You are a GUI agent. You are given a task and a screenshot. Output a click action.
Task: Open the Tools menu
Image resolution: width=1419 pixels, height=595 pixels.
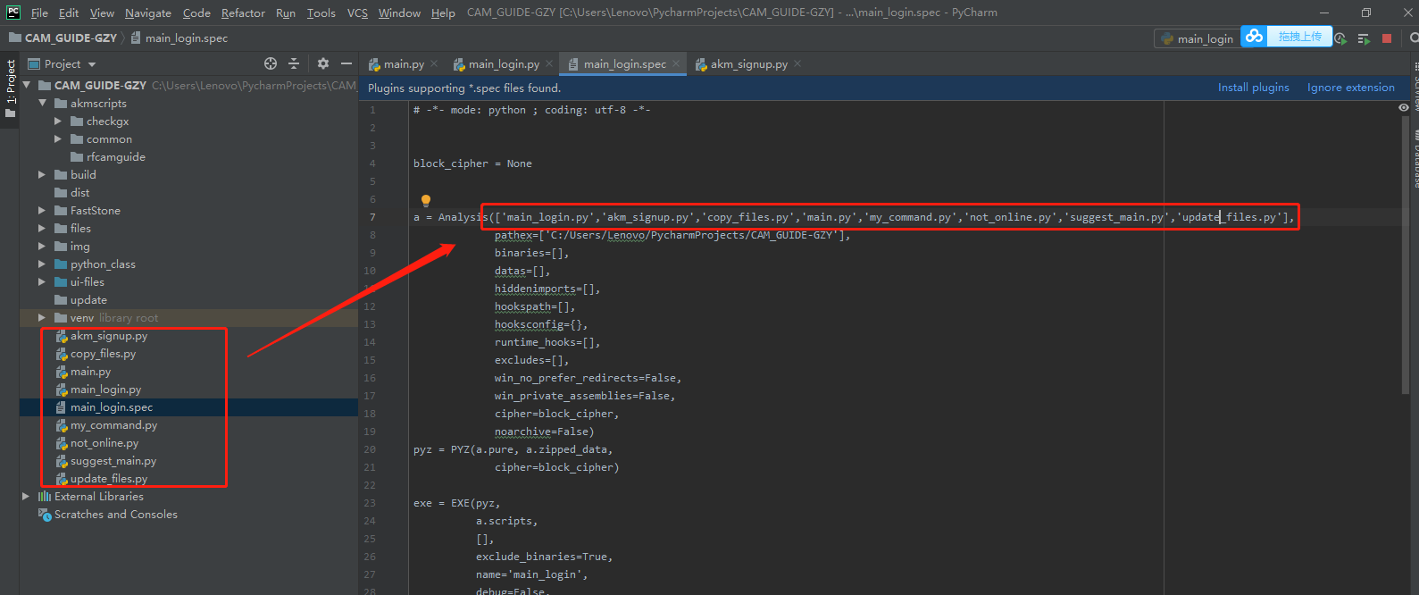(321, 13)
